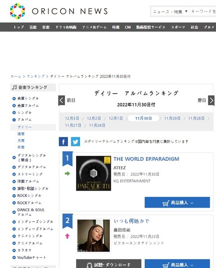Viewport: 216px width, 268px height.
Task: Open the アニメ&ゲーム navigation menu item
Action: [x=94, y=27]
